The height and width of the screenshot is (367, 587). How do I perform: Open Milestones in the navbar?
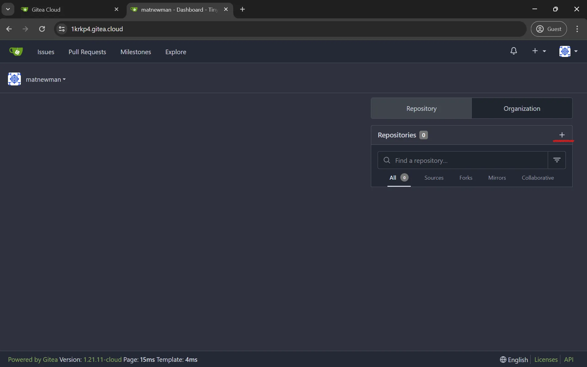(x=136, y=52)
